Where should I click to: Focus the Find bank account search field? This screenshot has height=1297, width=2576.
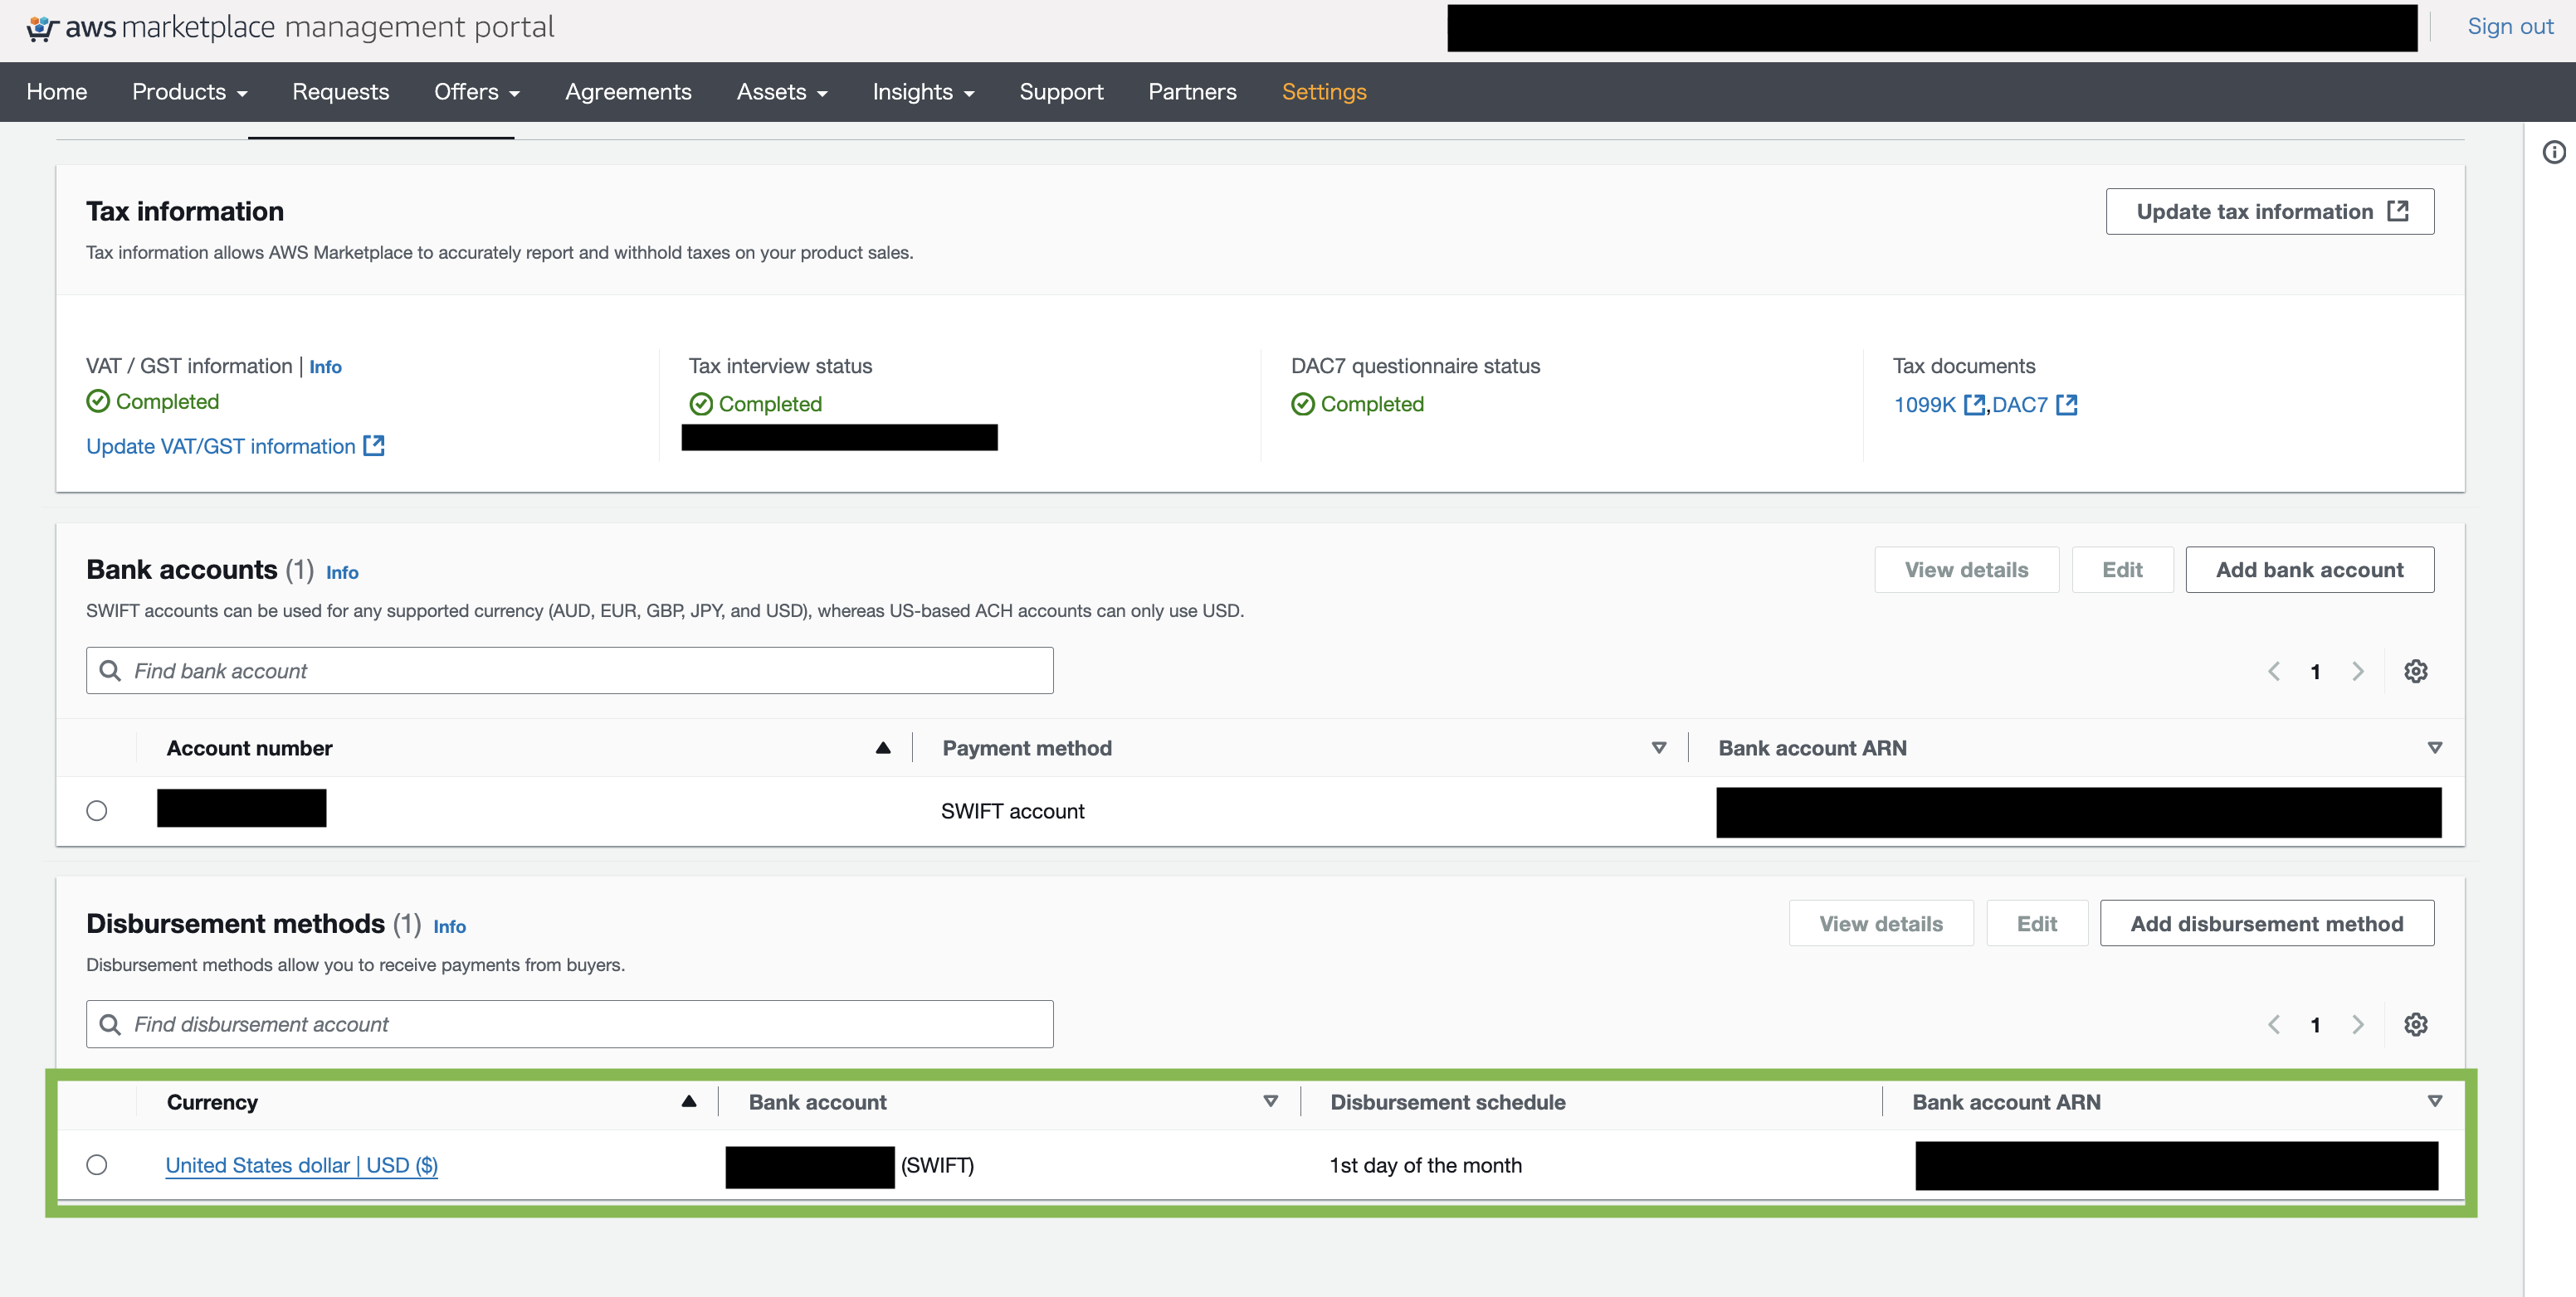(x=570, y=671)
